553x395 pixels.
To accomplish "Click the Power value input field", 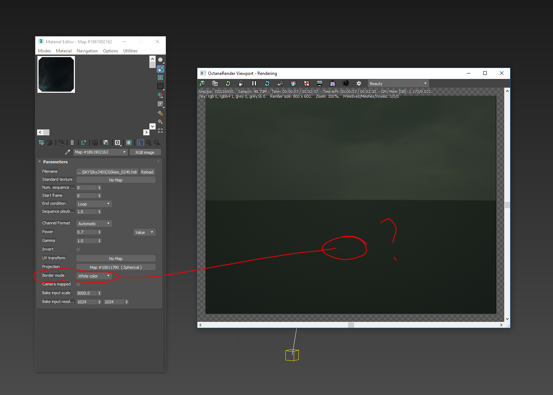I will point(87,232).
